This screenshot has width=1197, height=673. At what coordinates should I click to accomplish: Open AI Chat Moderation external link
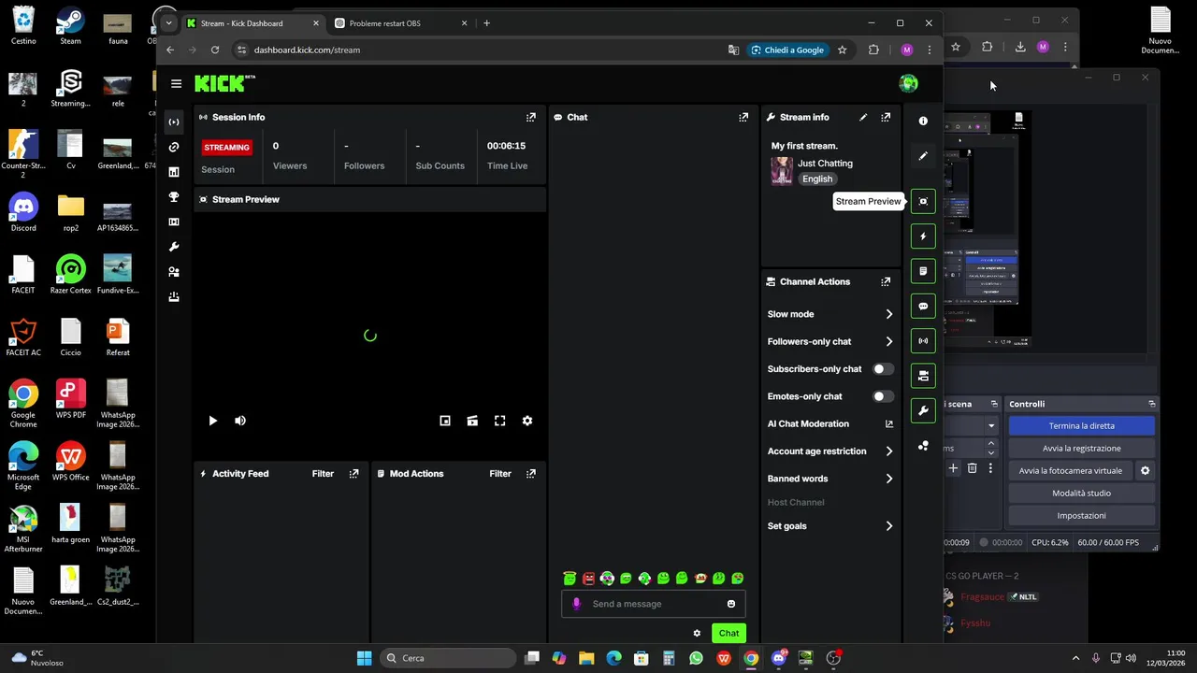pos(889,423)
